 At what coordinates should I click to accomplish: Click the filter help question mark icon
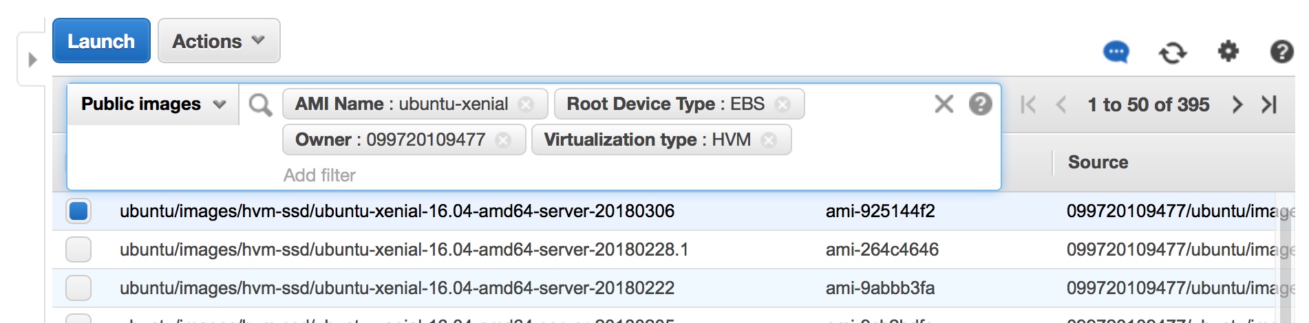(x=980, y=104)
